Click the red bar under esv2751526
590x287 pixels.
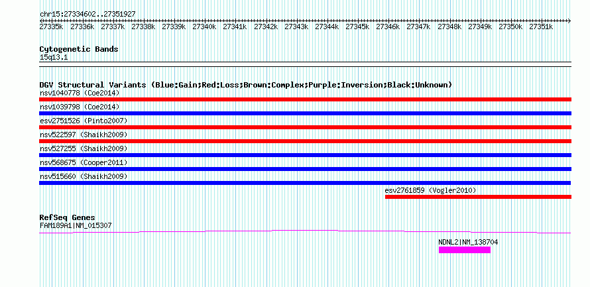point(305,127)
